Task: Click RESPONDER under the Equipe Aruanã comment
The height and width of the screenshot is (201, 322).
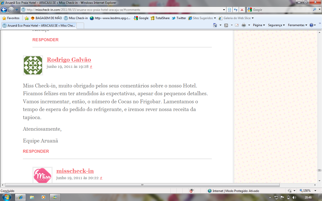Action: click(36, 151)
